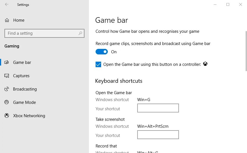Open the Home icon in sidebar
Screen dimensions: 247x153
pyautogui.click(x=7, y=20)
